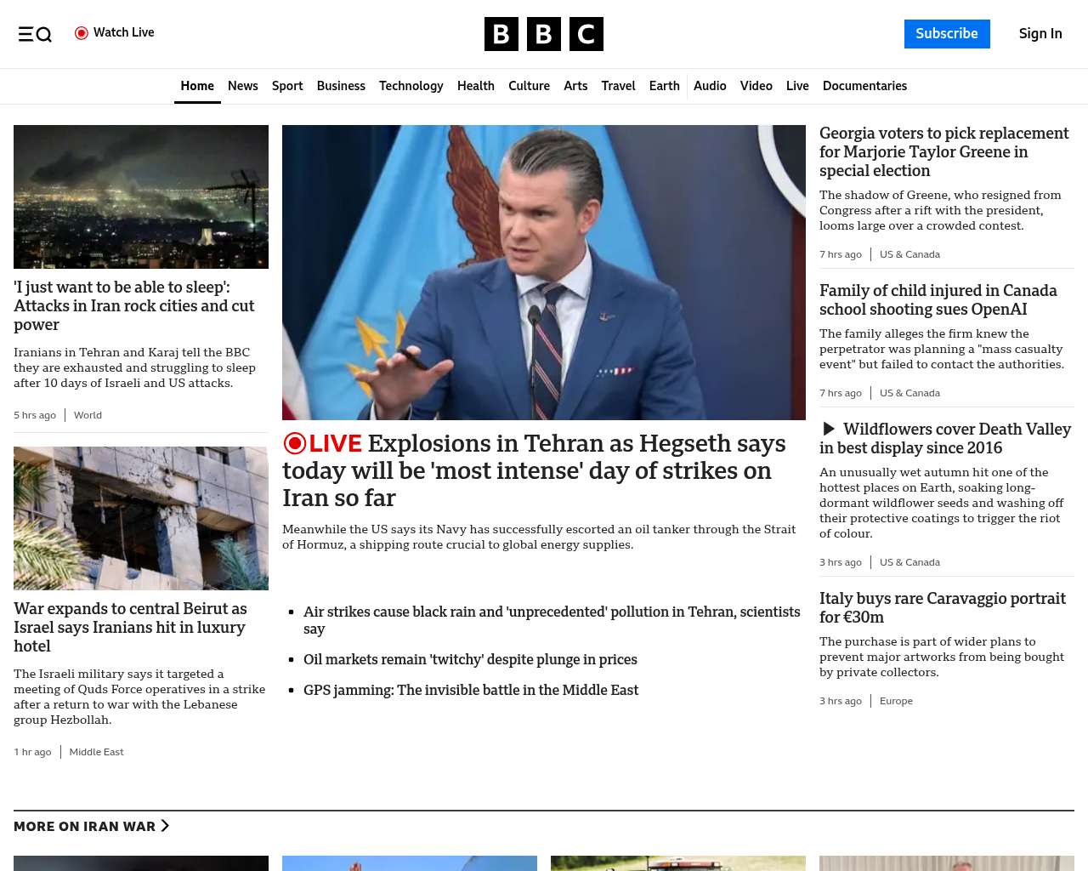Open the oil markets 'twitchy' story
This screenshot has width=1088, height=871.
[470, 659]
